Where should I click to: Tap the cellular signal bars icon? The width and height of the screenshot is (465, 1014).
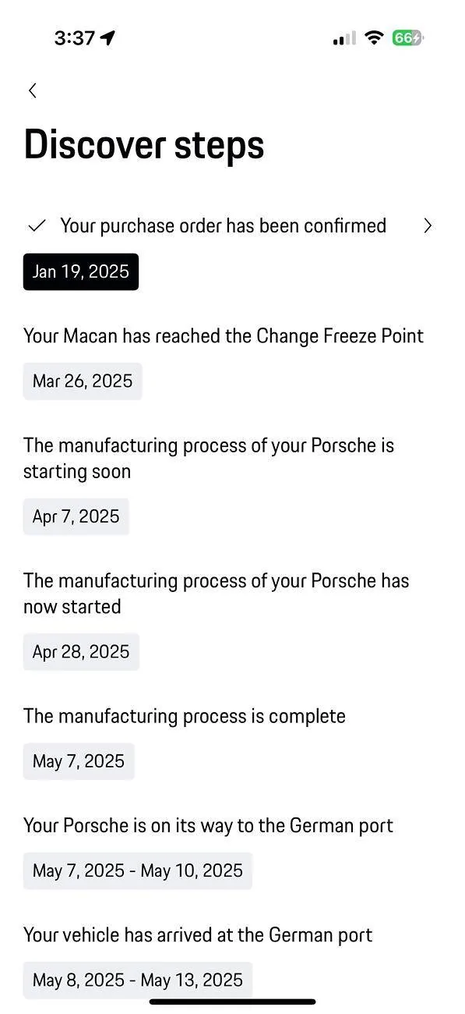(344, 37)
